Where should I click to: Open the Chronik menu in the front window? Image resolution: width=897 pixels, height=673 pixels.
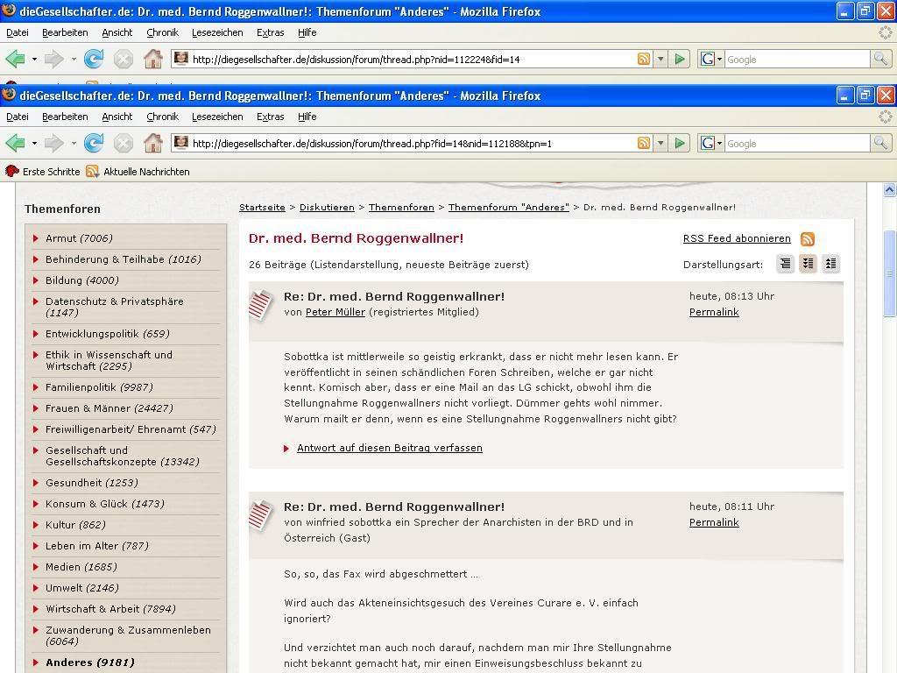[162, 117]
